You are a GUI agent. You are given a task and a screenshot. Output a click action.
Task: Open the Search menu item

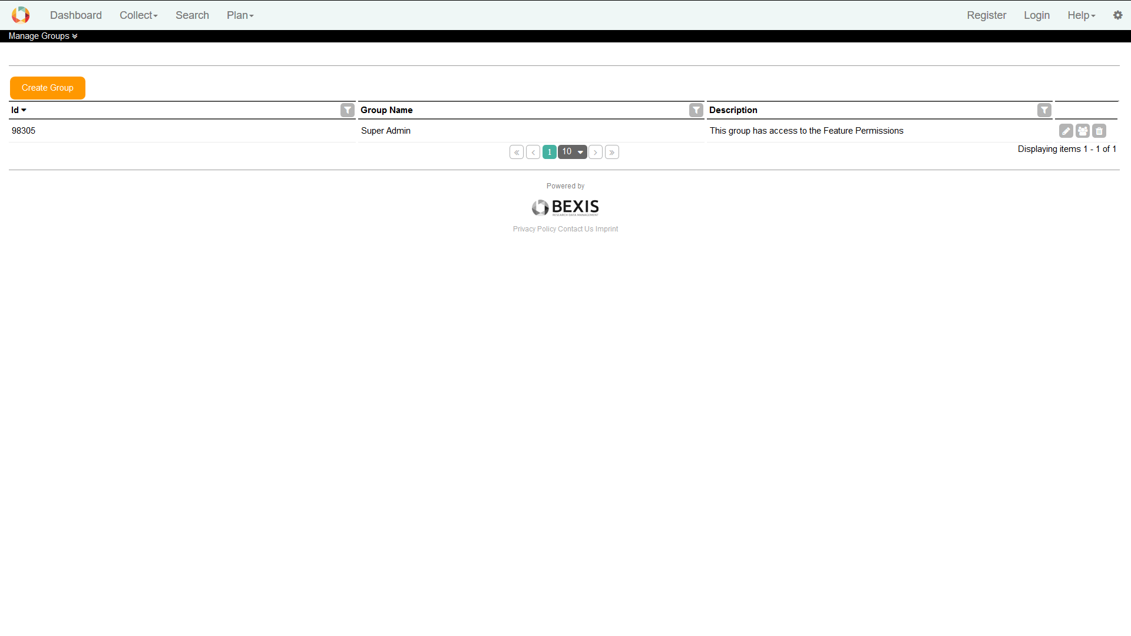(192, 15)
